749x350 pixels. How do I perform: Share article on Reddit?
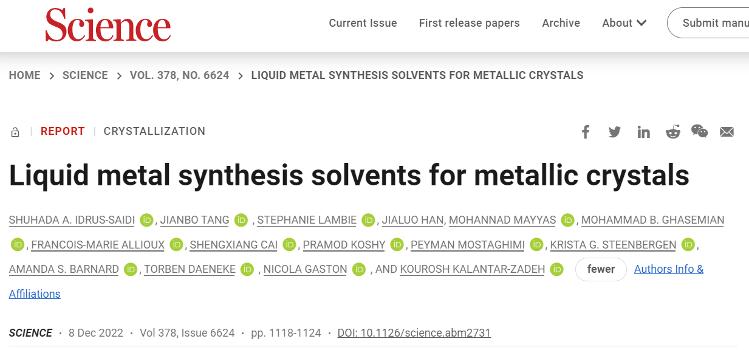point(672,132)
